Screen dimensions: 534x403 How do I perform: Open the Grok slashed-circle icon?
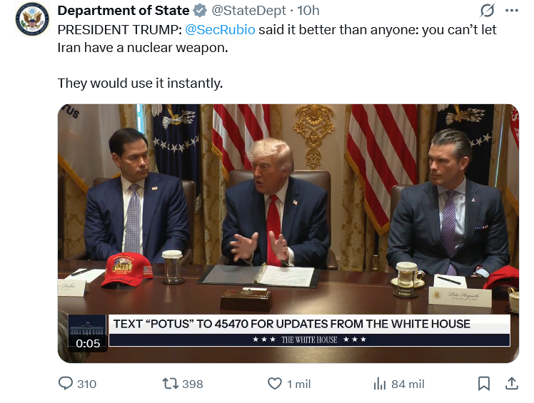coord(487,11)
